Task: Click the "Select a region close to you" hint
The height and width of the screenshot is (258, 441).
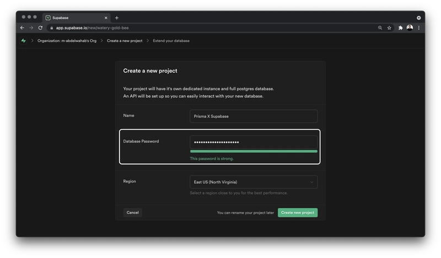Action: click(x=239, y=193)
